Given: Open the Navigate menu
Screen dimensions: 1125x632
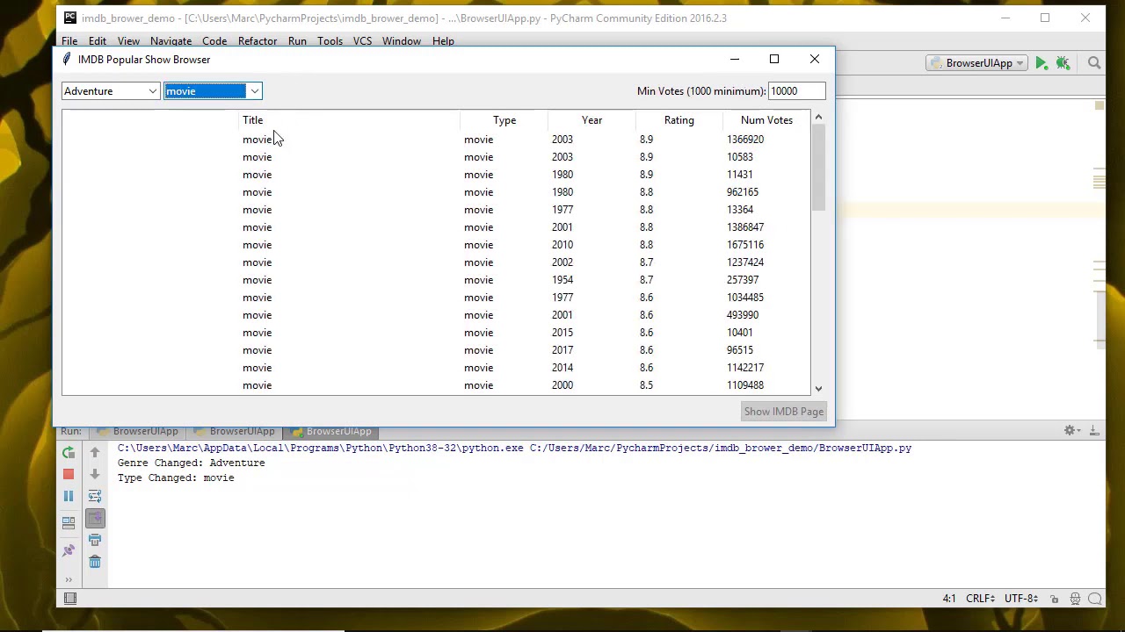Looking at the screenshot, I should click(x=171, y=41).
